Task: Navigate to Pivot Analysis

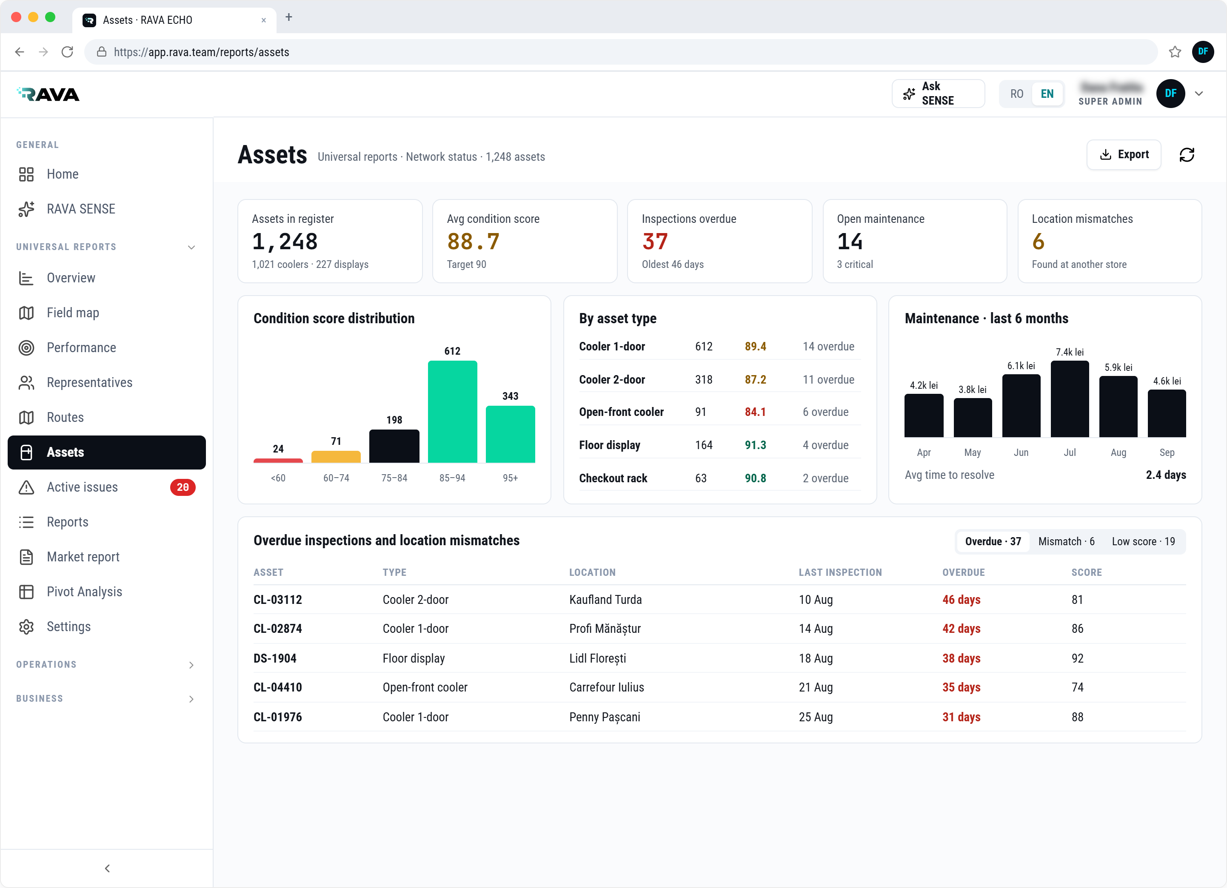Action: 107,592
